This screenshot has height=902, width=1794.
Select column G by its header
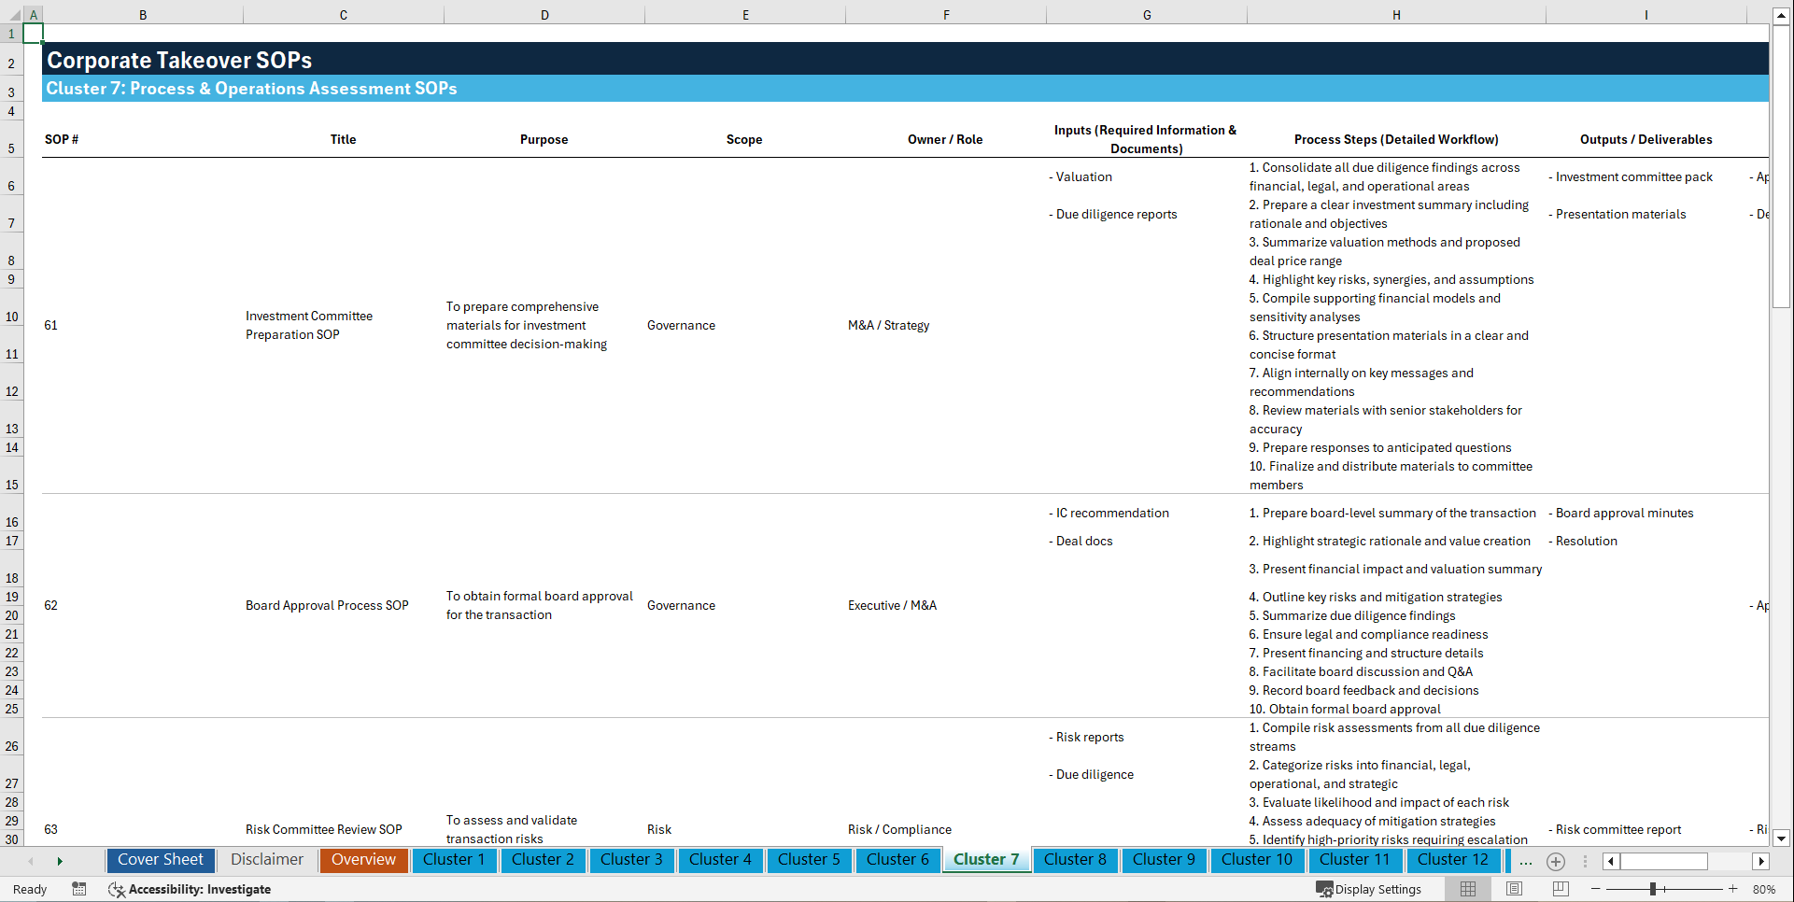(x=1146, y=14)
